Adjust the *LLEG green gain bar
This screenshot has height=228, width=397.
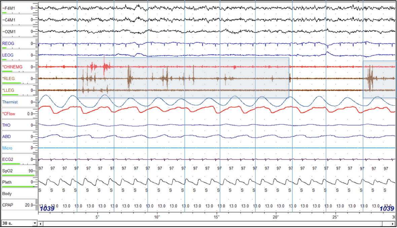10,94
